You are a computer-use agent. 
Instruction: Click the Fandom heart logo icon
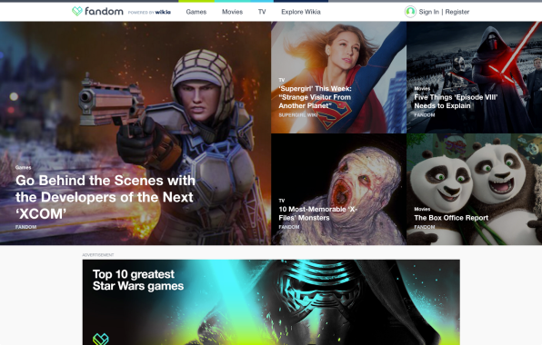click(x=77, y=12)
